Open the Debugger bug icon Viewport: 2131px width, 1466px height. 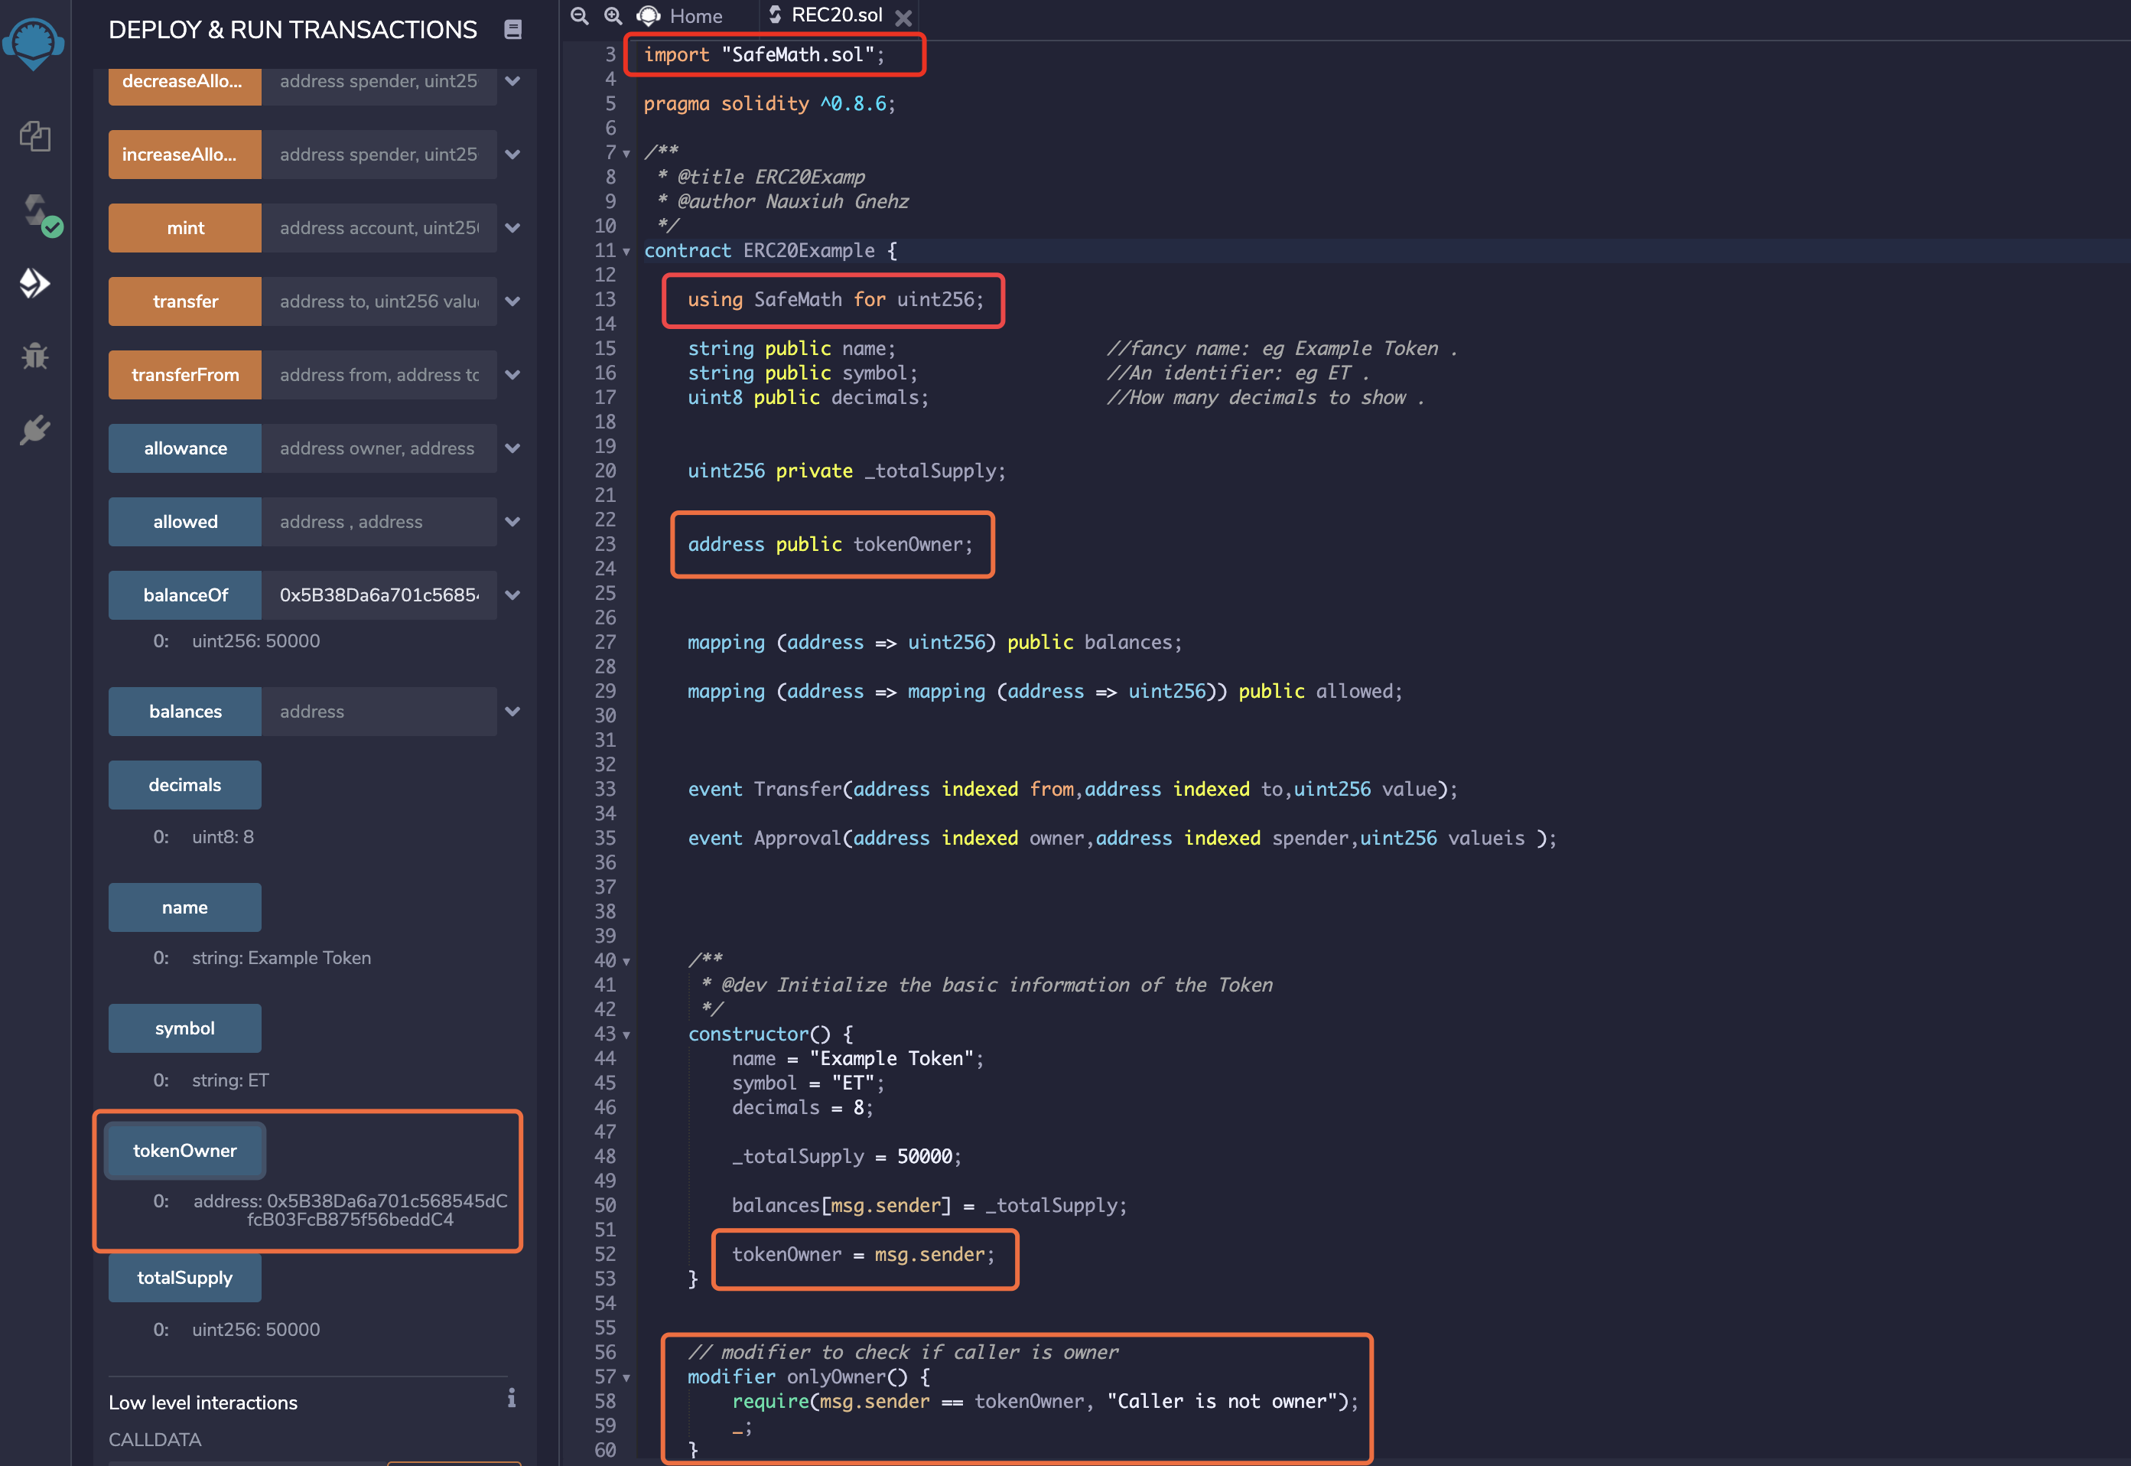[35, 356]
